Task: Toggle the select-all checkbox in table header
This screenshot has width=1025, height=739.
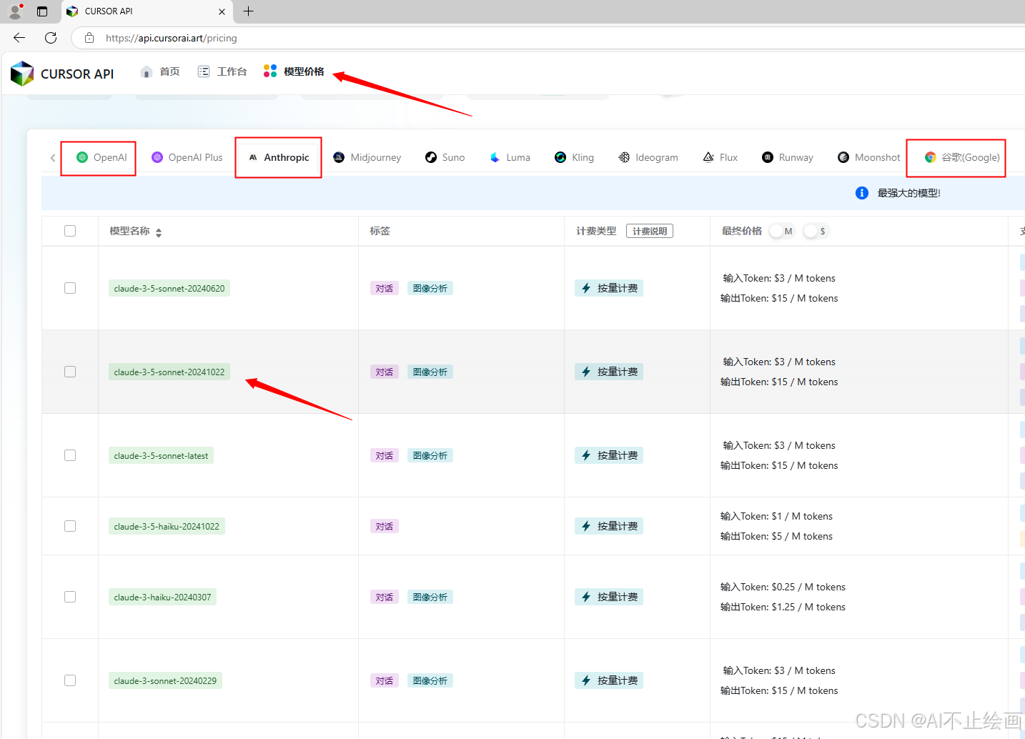Action: pos(70,231)
